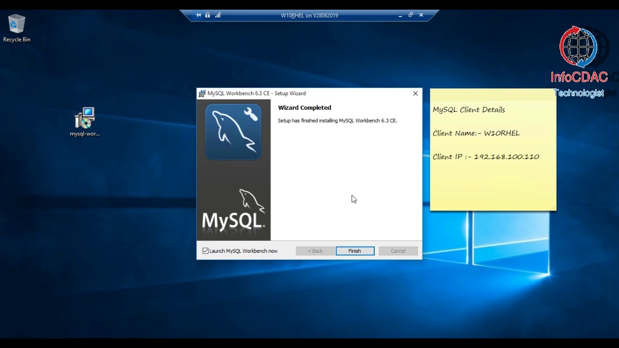Click the Wizard Completed heading
619x348 pixels.
pyautogui.click(x=305, y=108)
